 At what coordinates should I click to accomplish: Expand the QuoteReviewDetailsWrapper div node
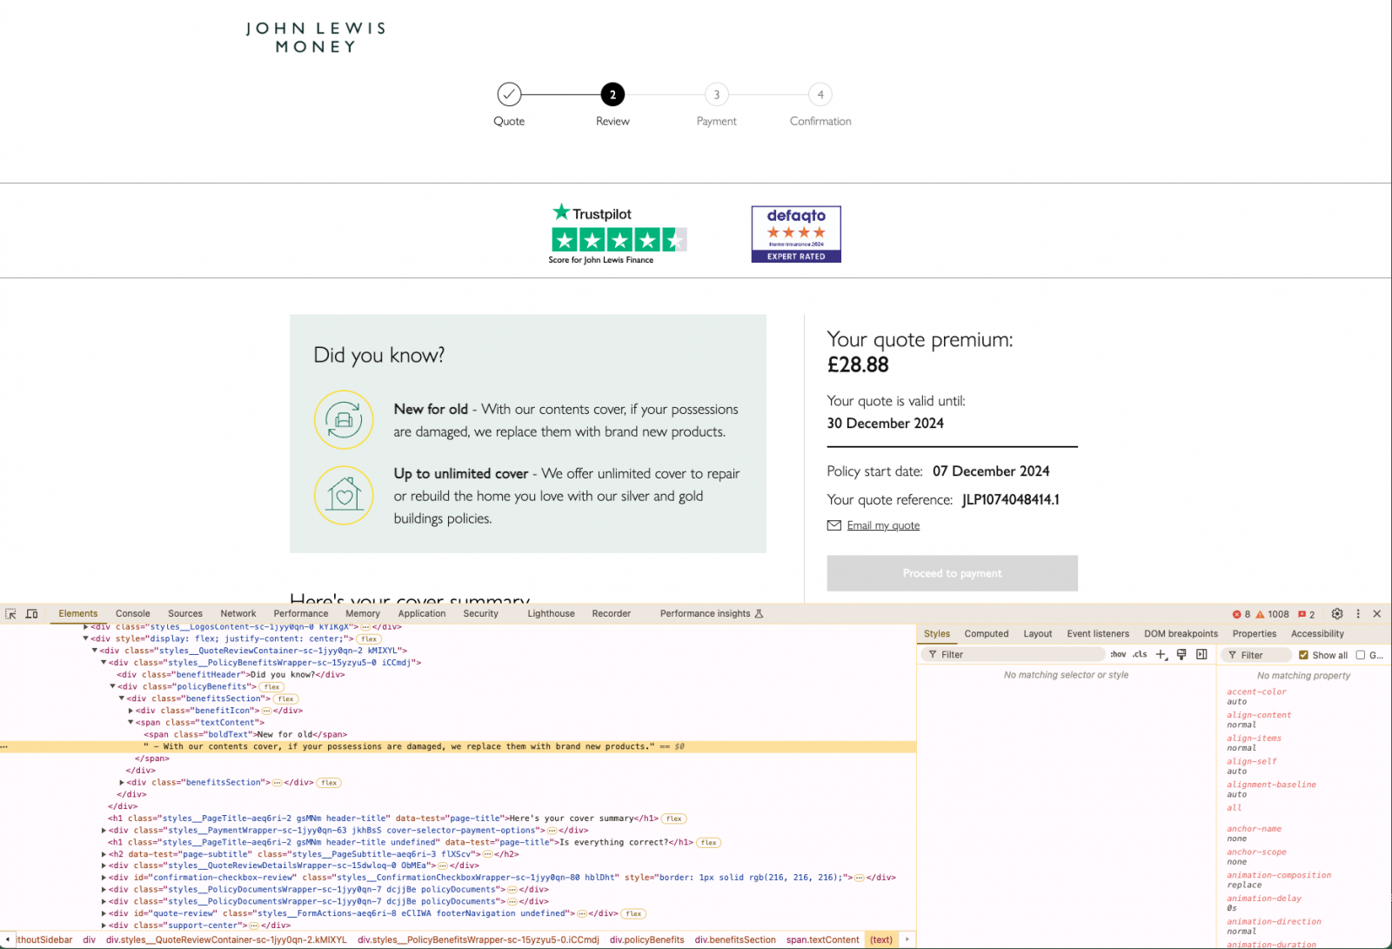(x=104, y=865)
